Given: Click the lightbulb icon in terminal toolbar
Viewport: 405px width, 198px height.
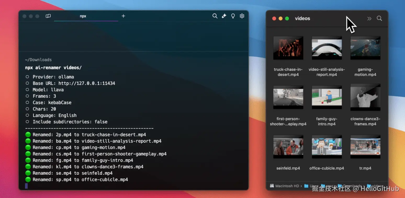Looking at the screenshot, I should 233,16.
